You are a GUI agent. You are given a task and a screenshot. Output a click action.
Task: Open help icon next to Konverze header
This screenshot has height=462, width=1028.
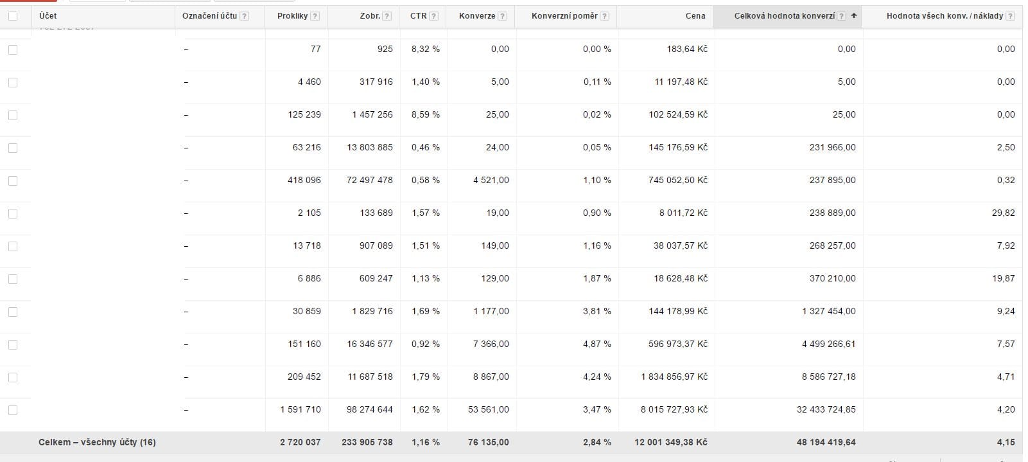coord(502,16)
